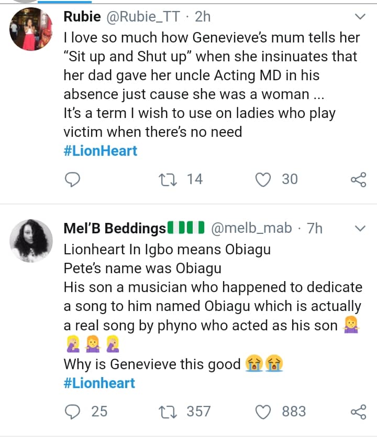Screen dimensions: 377x440
Task: Share Rubie's tweet
Action: click(358, 180)
